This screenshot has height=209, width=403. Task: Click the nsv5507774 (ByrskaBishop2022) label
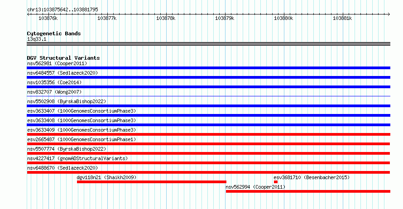click(67, 149)
